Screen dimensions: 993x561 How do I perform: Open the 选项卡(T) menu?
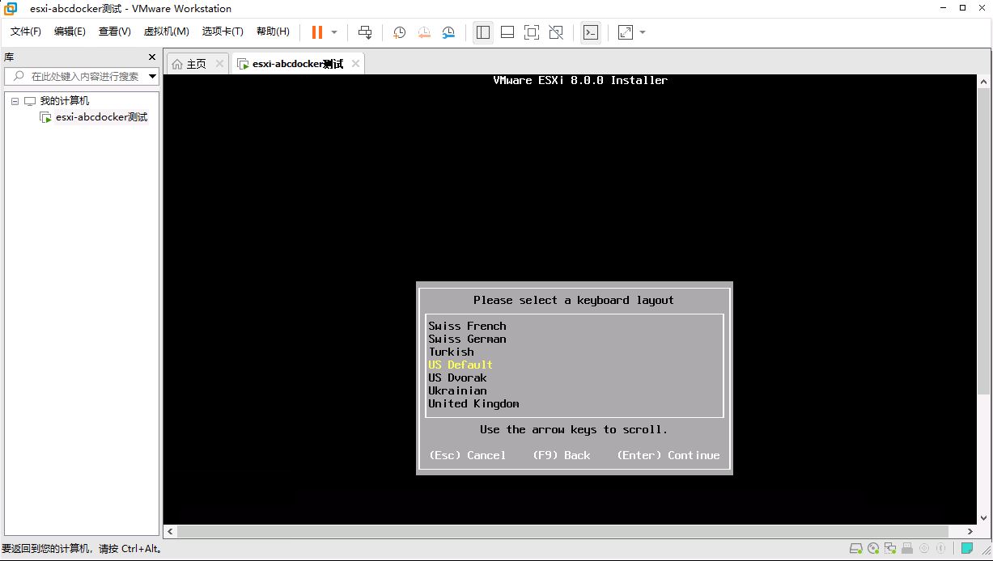click(223, 32)
